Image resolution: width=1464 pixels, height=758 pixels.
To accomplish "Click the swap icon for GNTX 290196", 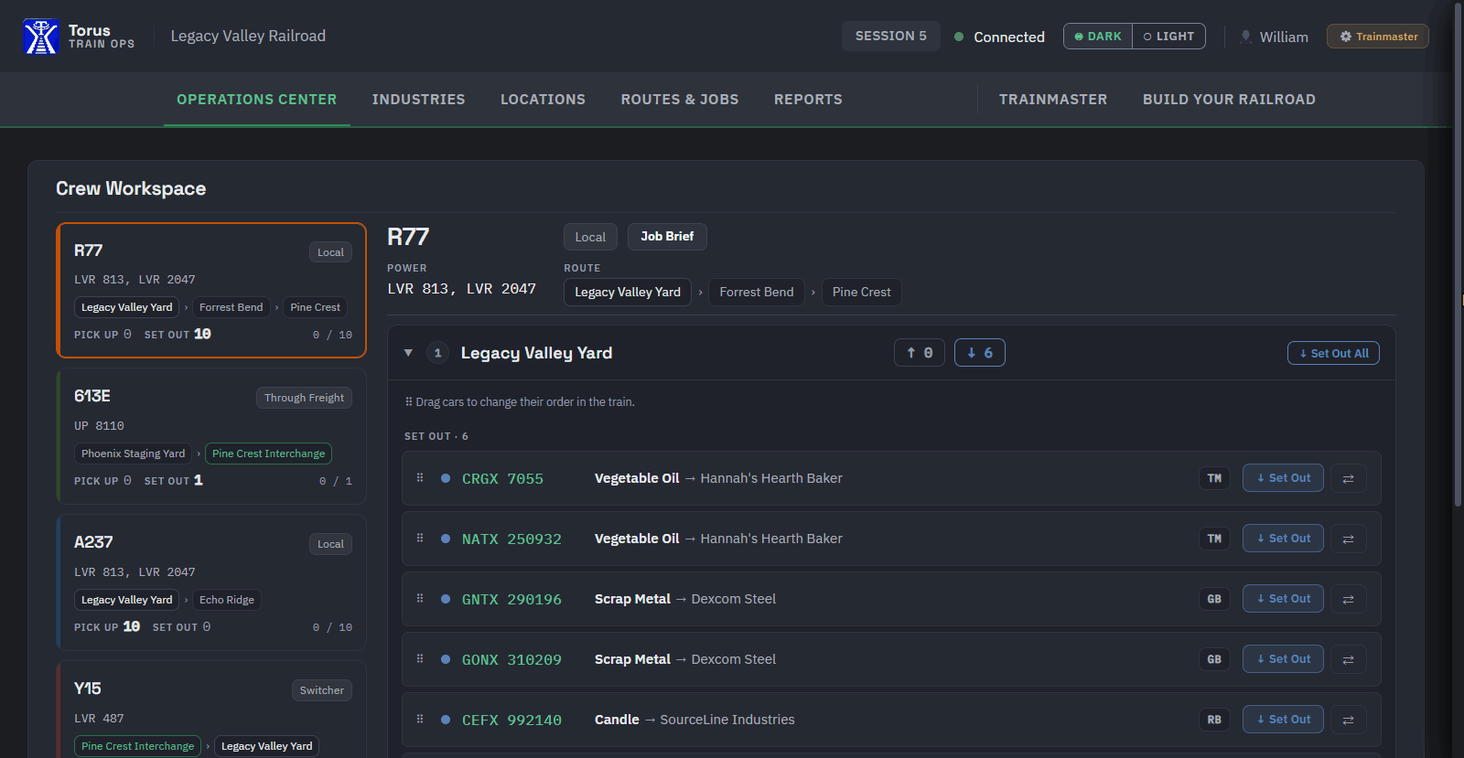I will click(1348, 599).
